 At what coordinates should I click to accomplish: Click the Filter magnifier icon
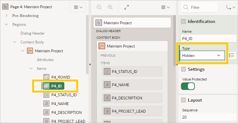[186, 7]
